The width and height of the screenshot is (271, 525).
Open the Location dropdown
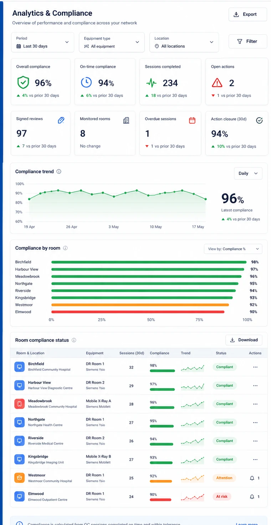[x=184, y=42]
